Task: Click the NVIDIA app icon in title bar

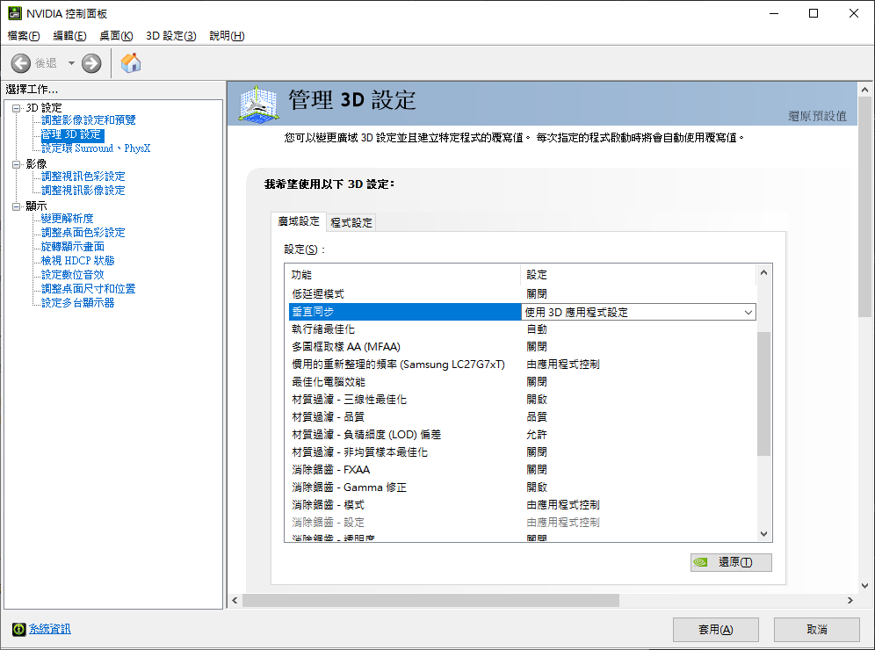Action: point(15,13)
